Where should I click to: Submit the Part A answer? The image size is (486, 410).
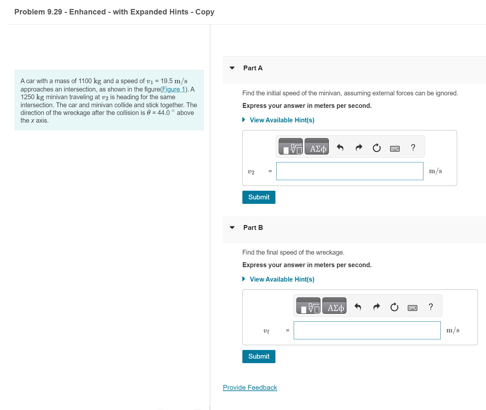258,197
